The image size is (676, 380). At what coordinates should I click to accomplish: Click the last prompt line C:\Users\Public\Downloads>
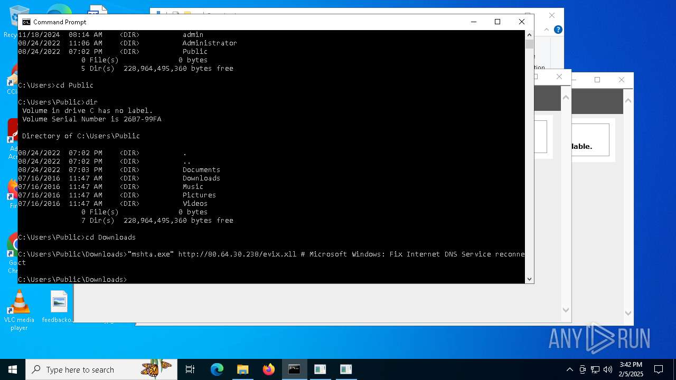73,279
